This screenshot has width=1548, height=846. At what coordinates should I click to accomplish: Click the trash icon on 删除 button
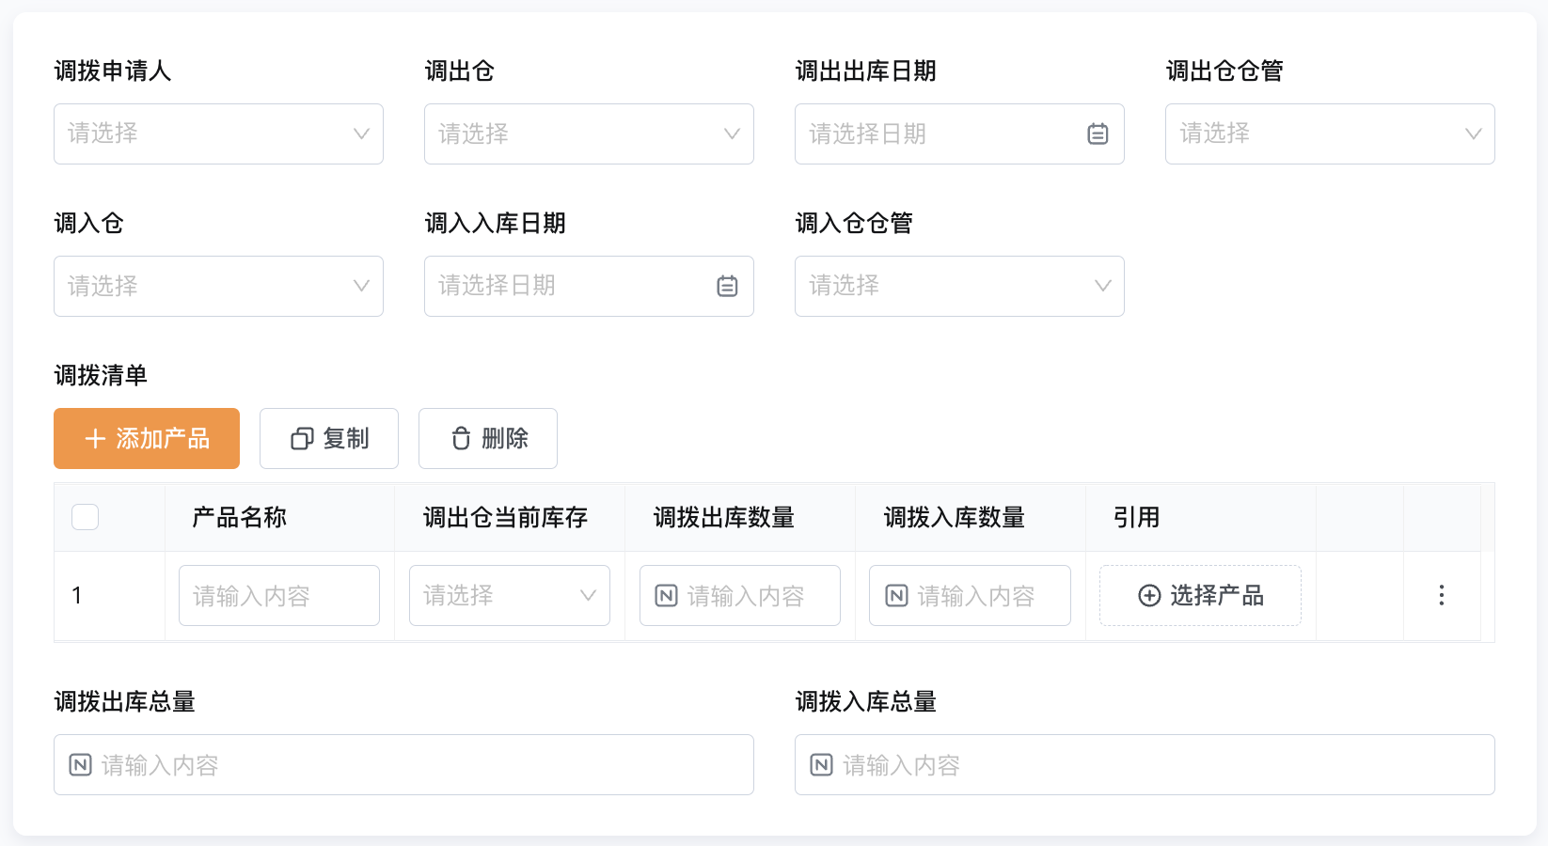pos(461,439)
